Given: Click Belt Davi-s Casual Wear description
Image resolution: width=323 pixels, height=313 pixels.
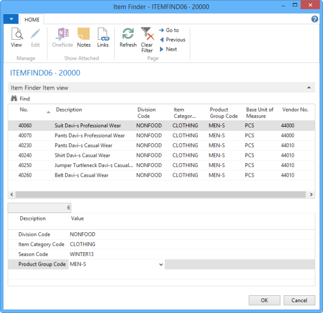Looking at the screenshot, I should click(x=81, y=175).
